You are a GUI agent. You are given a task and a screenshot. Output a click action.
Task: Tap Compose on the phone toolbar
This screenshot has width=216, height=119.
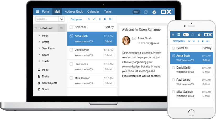(x=178, y=41)
